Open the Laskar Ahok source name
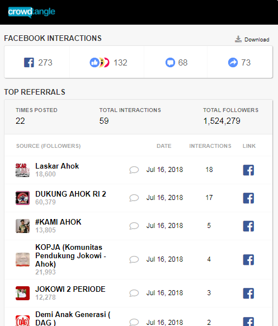 (57, 166)
